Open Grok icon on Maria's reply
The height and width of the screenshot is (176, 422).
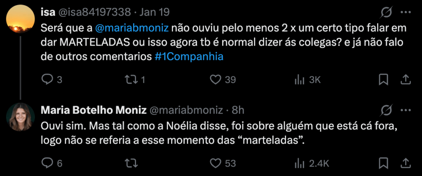coord(387,110)
